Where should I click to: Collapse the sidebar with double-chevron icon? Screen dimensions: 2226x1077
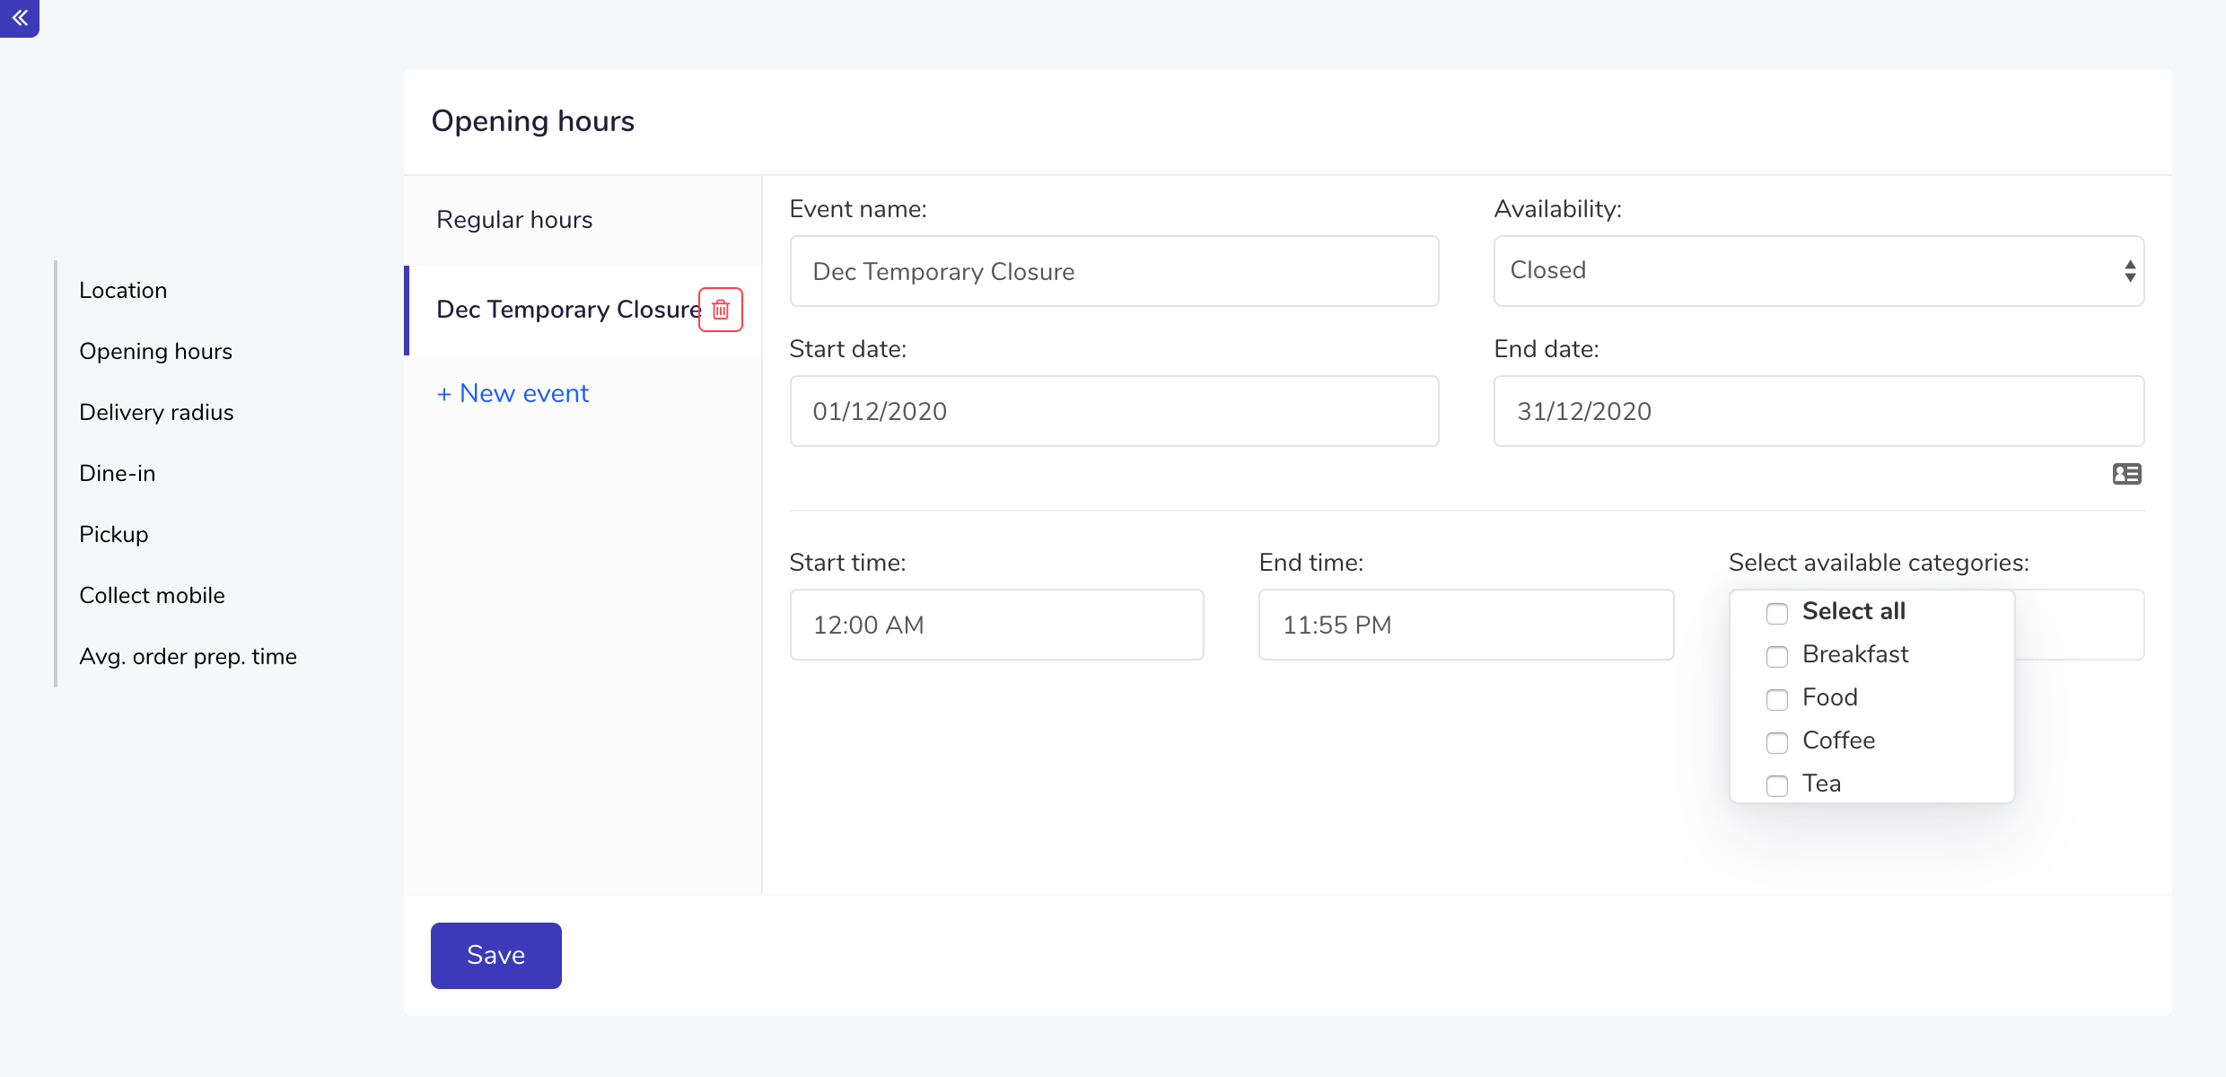(x=19, y=17)
